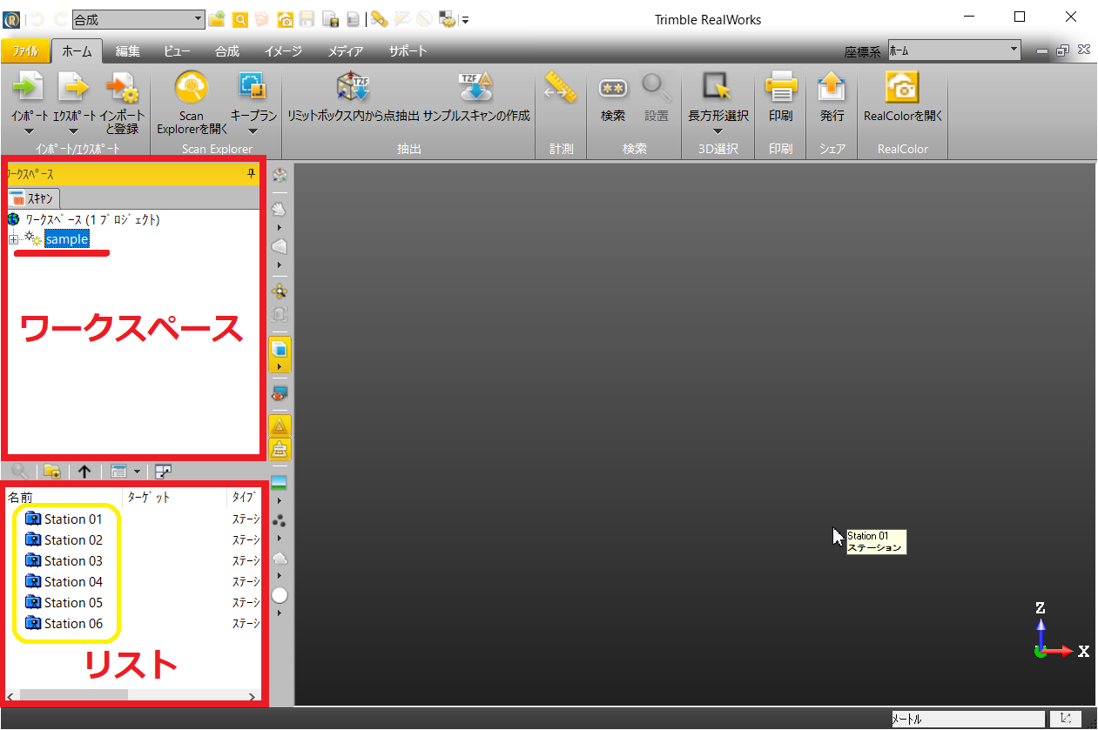Image resolution: width=1098 pixels, height=730 pixels.
Task: Click the ワークスペース (1 プロジェクト) root node
Action: tap(91, 219)
